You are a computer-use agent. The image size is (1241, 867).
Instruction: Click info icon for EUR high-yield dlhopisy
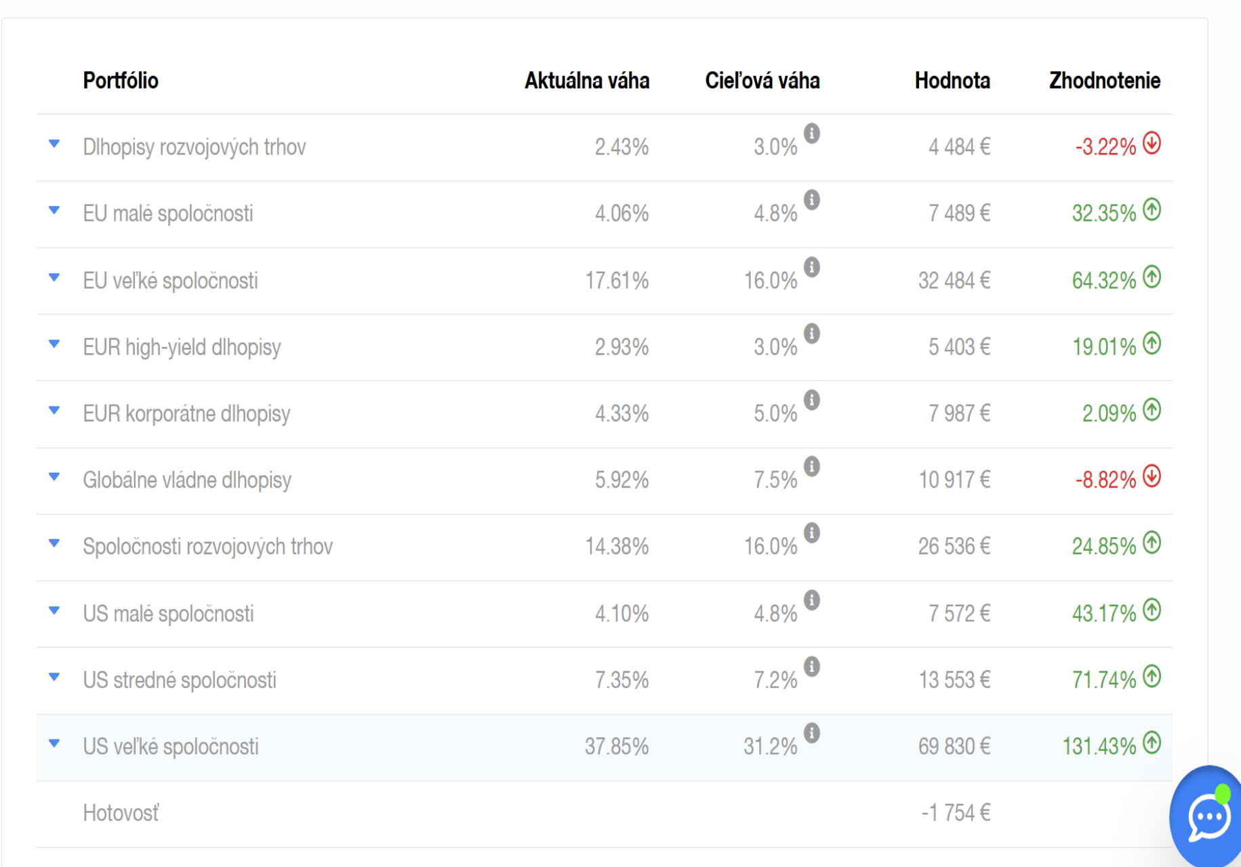point(811,333)
